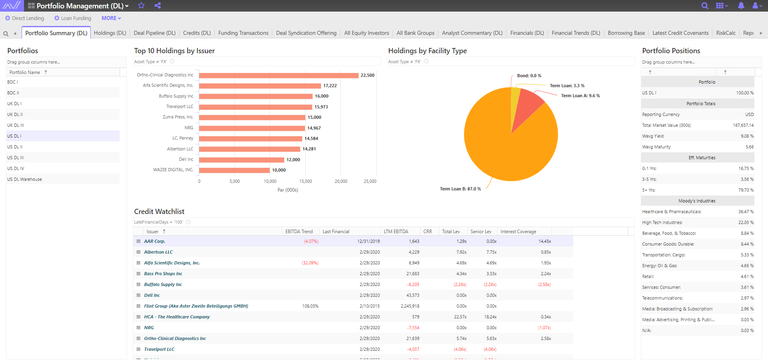This screenshot has width=768, height=364.
Task: Open row menu for Ortho-Clinical Diagnostics Inc
Action: coord(138,338)
